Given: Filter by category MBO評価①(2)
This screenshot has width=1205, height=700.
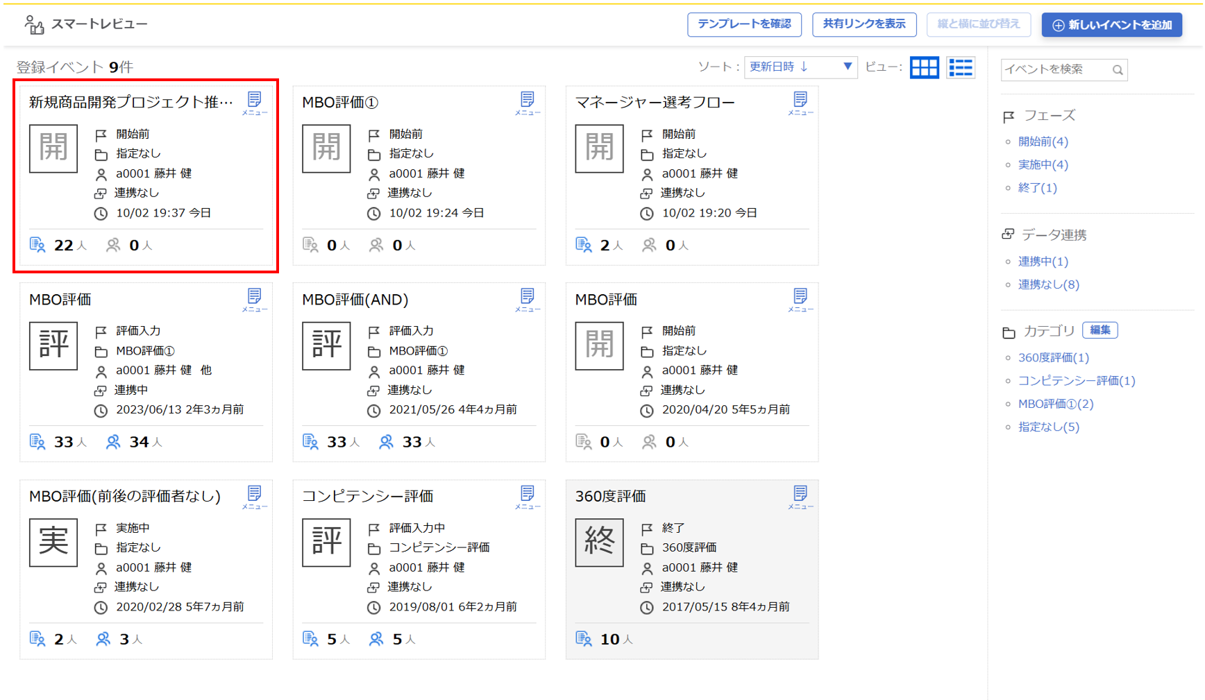Looking at the screenshot, I should 1055,404.
